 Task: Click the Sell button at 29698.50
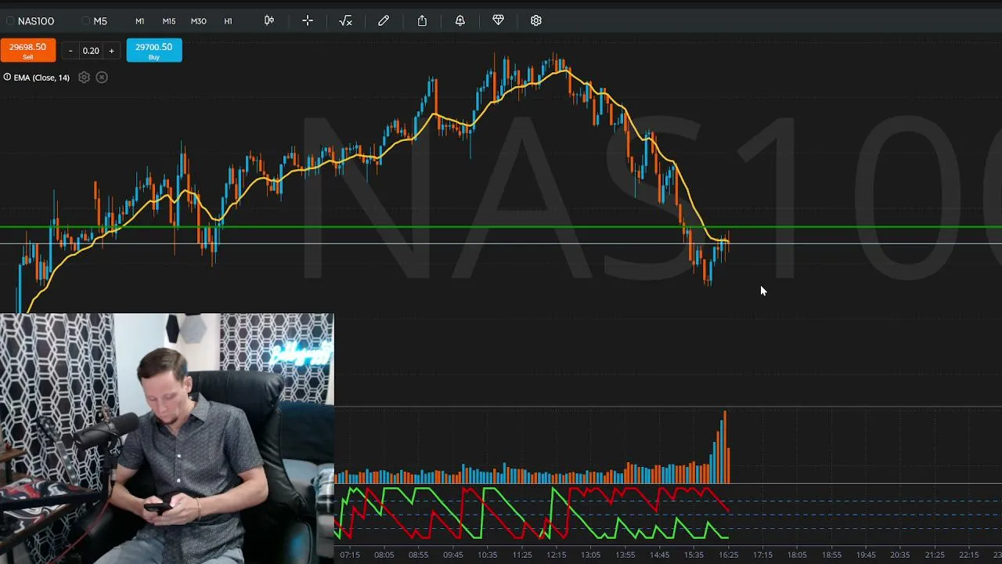pos(27,50)
